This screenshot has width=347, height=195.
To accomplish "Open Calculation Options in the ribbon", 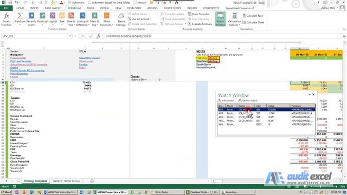I will (x=234, y=19).
